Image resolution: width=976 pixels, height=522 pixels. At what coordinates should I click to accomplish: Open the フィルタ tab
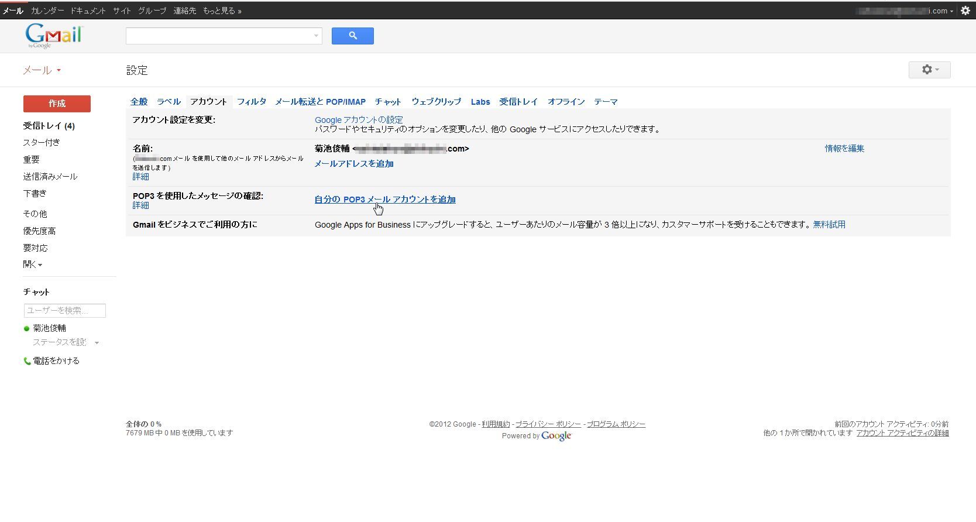pos(252,102)
